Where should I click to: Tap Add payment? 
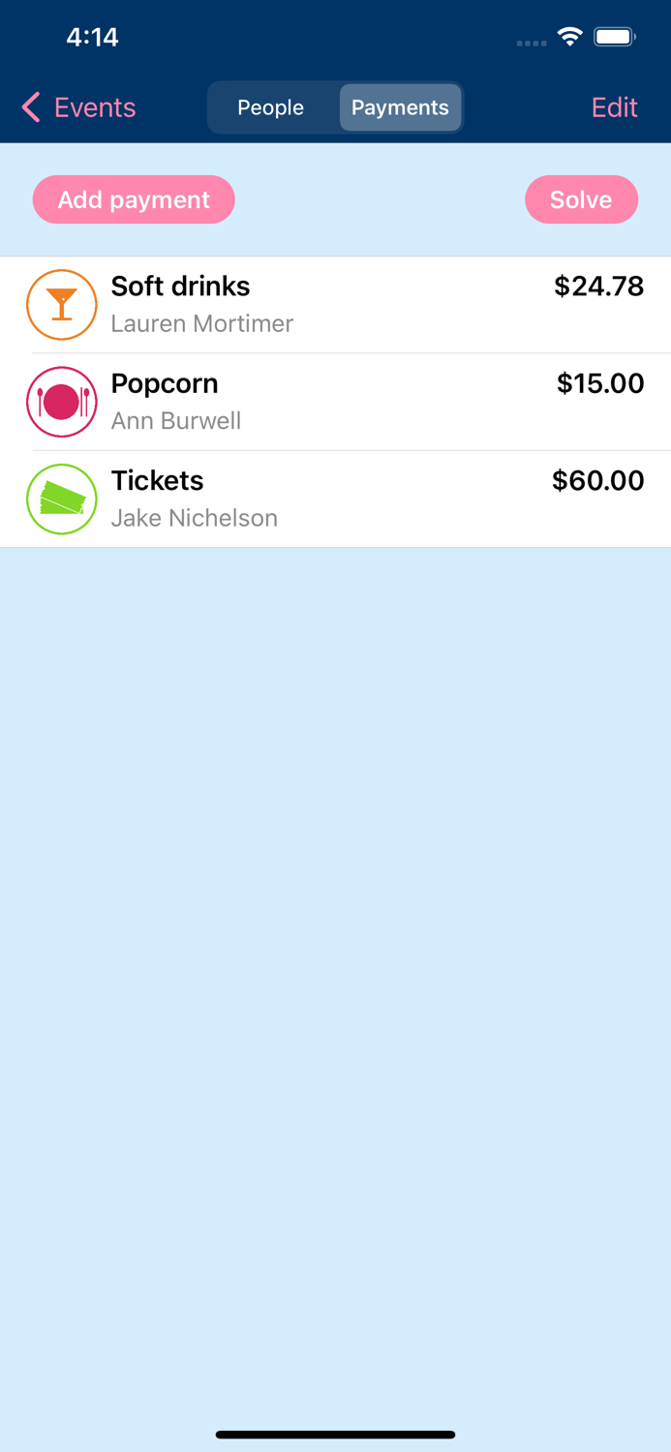click(x=134, y=199)
